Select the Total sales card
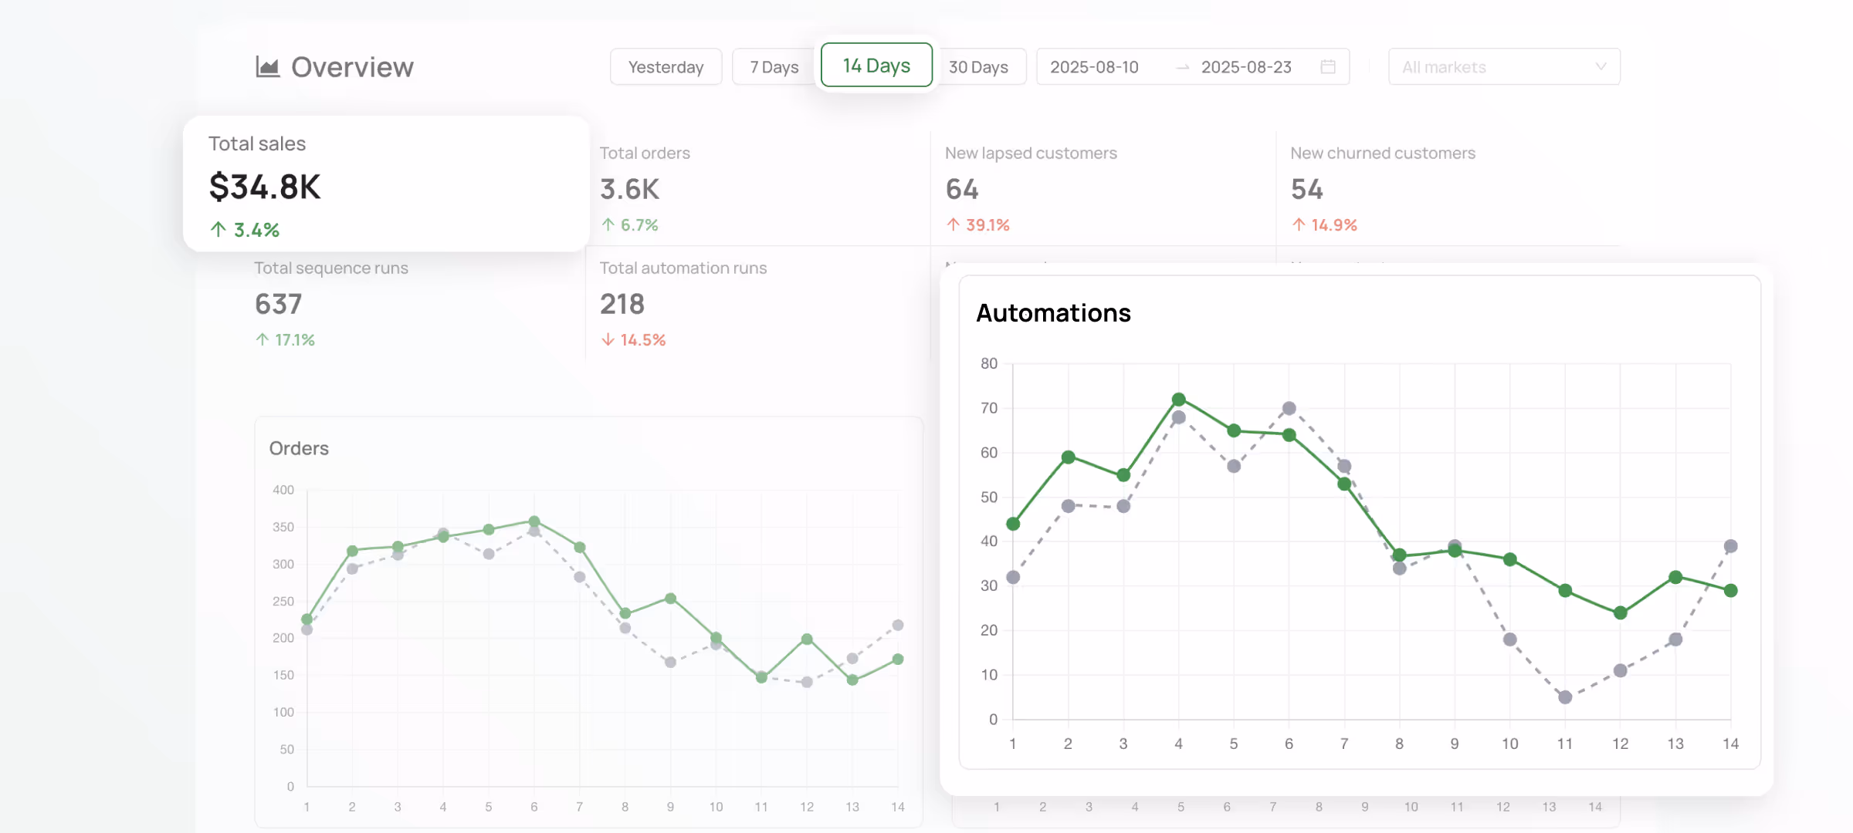This screenshot has width=1853, height=833. click(386, 185)
